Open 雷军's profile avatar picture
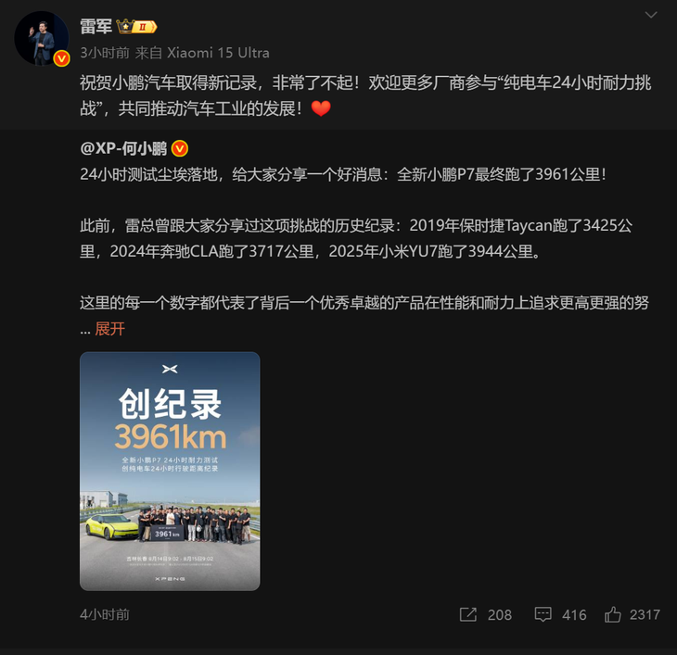Screen dimensions: 677x655 [x=42, y=38]
